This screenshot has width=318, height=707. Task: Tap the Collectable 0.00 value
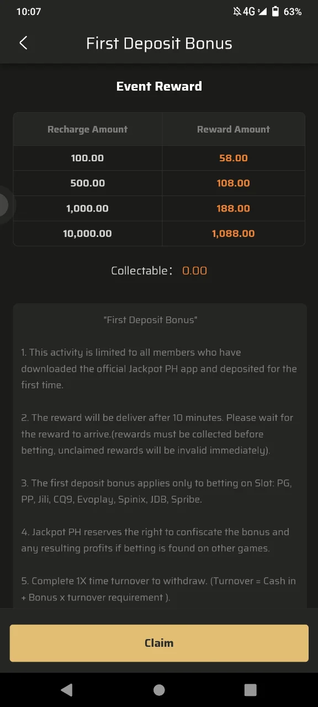pos(195,271)
